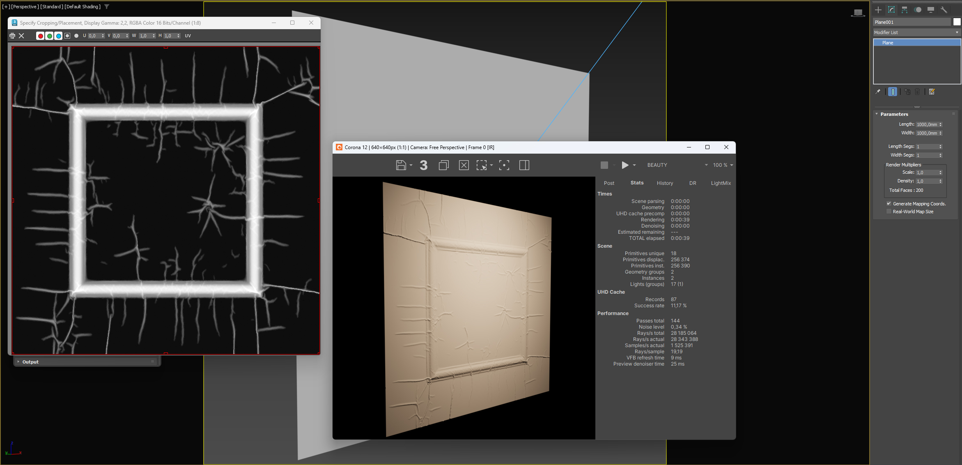This screenshot has height=465, width=962.
Task: Open the Utilities wrench panel
Action: click(944, 10)
